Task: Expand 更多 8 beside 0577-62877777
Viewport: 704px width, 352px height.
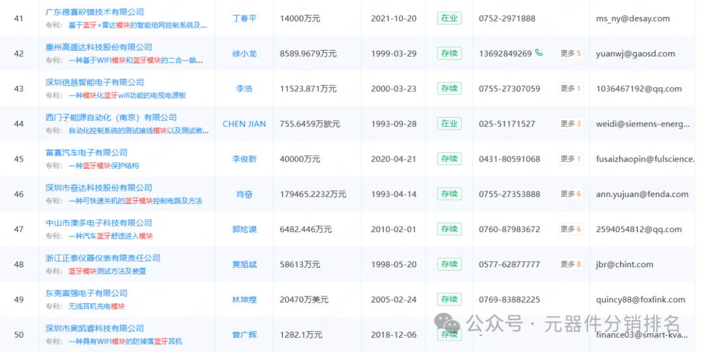Action: point(570,264)
